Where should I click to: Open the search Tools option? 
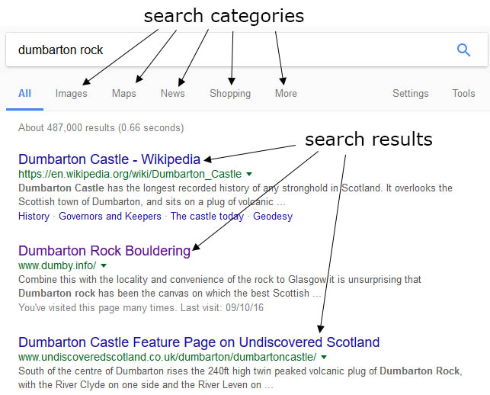(463, 94)
